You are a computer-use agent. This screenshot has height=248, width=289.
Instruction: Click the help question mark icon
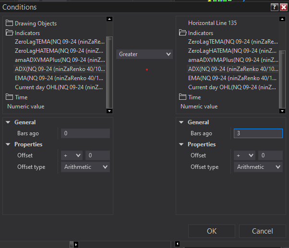(274, 7)
